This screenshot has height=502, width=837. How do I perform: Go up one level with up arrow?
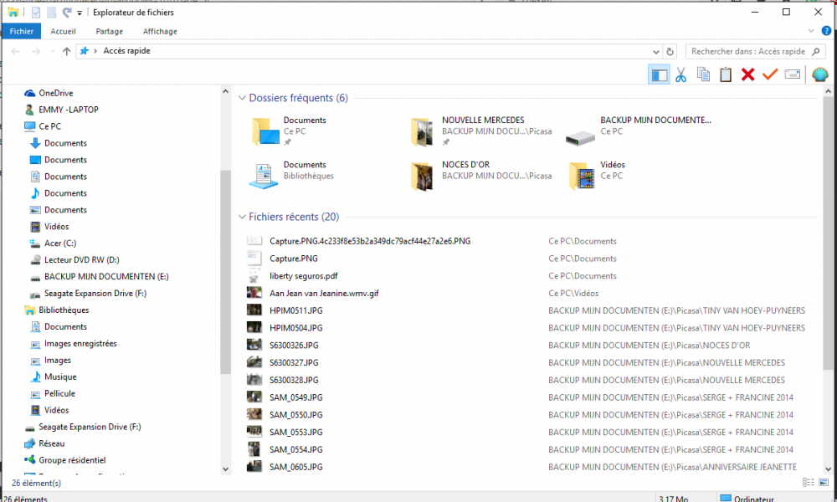tap(66, 51)
